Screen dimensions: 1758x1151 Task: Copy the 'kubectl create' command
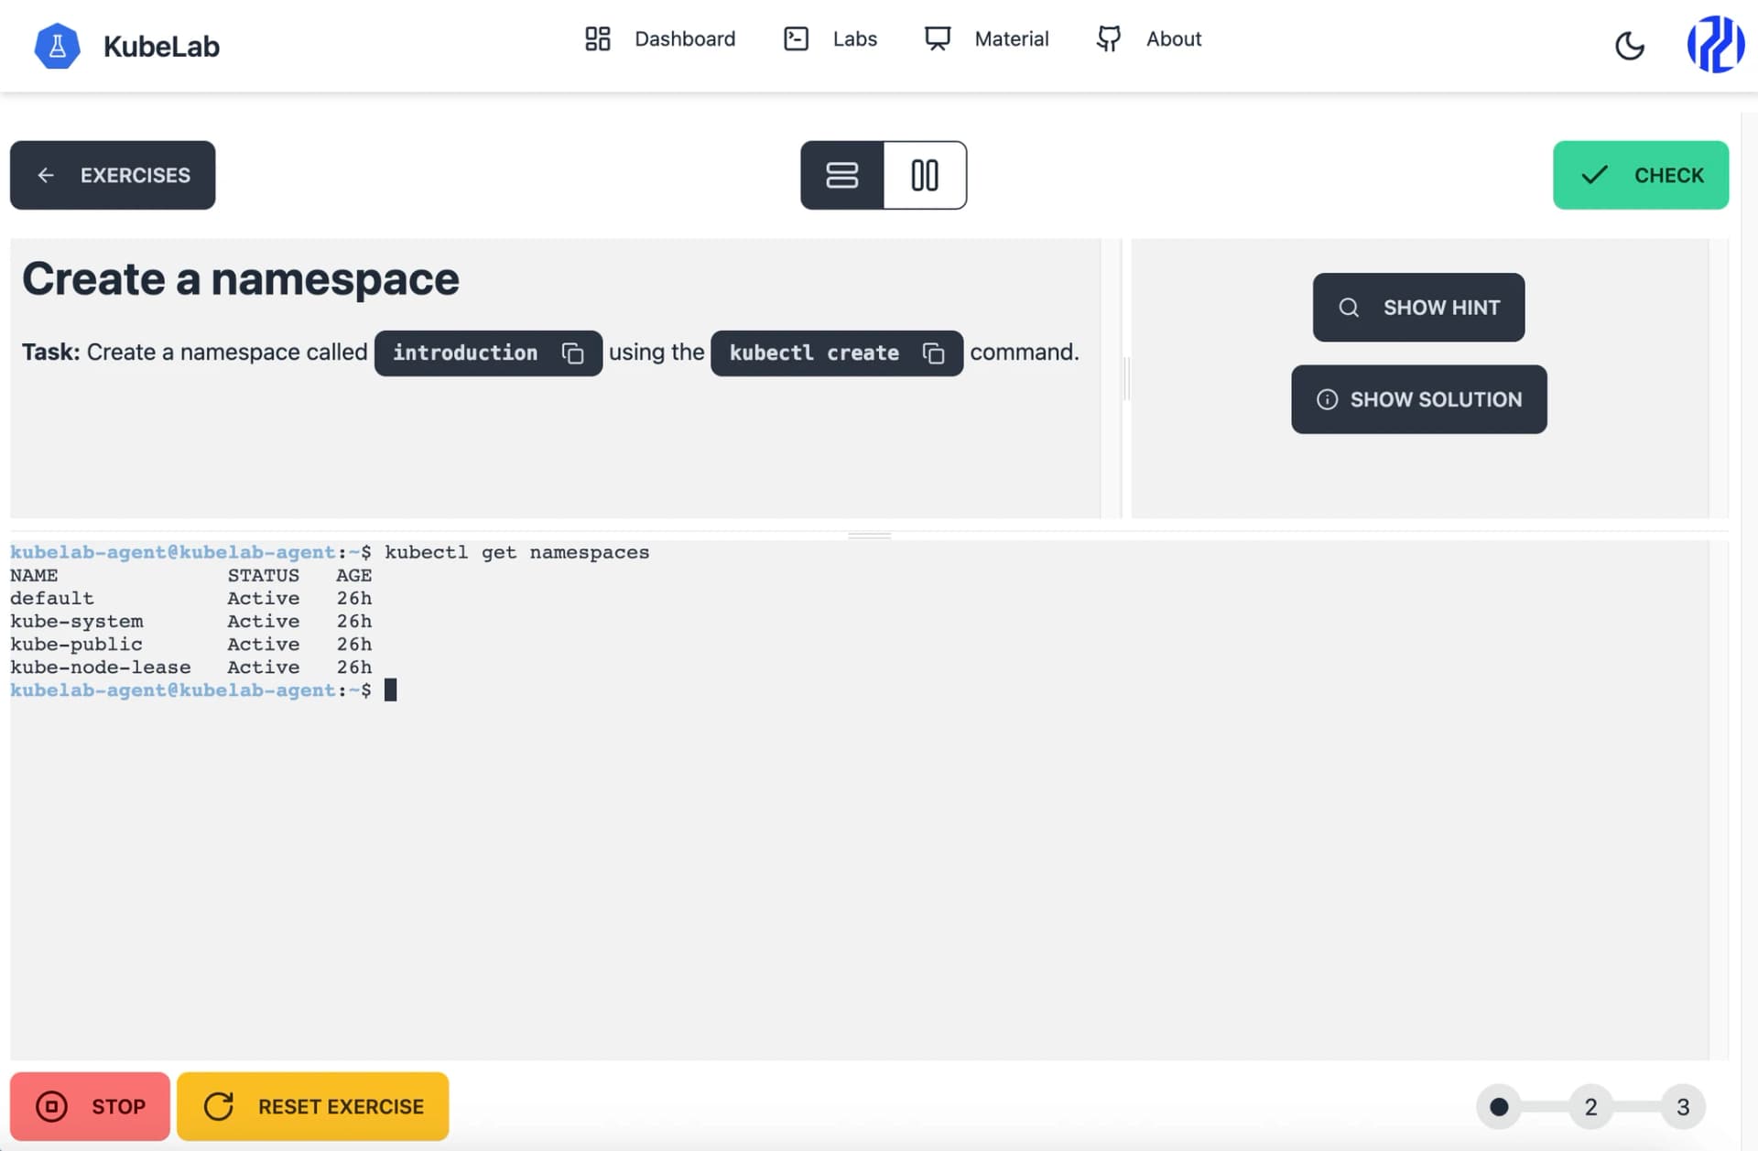[933, 353]
